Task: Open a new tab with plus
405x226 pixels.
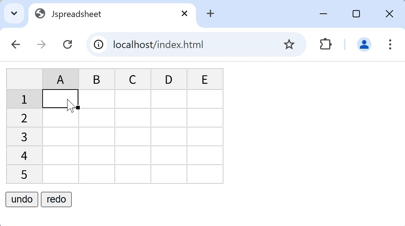Action: pos(210,13)
